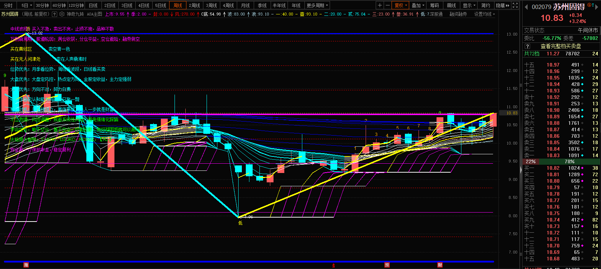Enter fullscreen chart view

coord(515,5)
